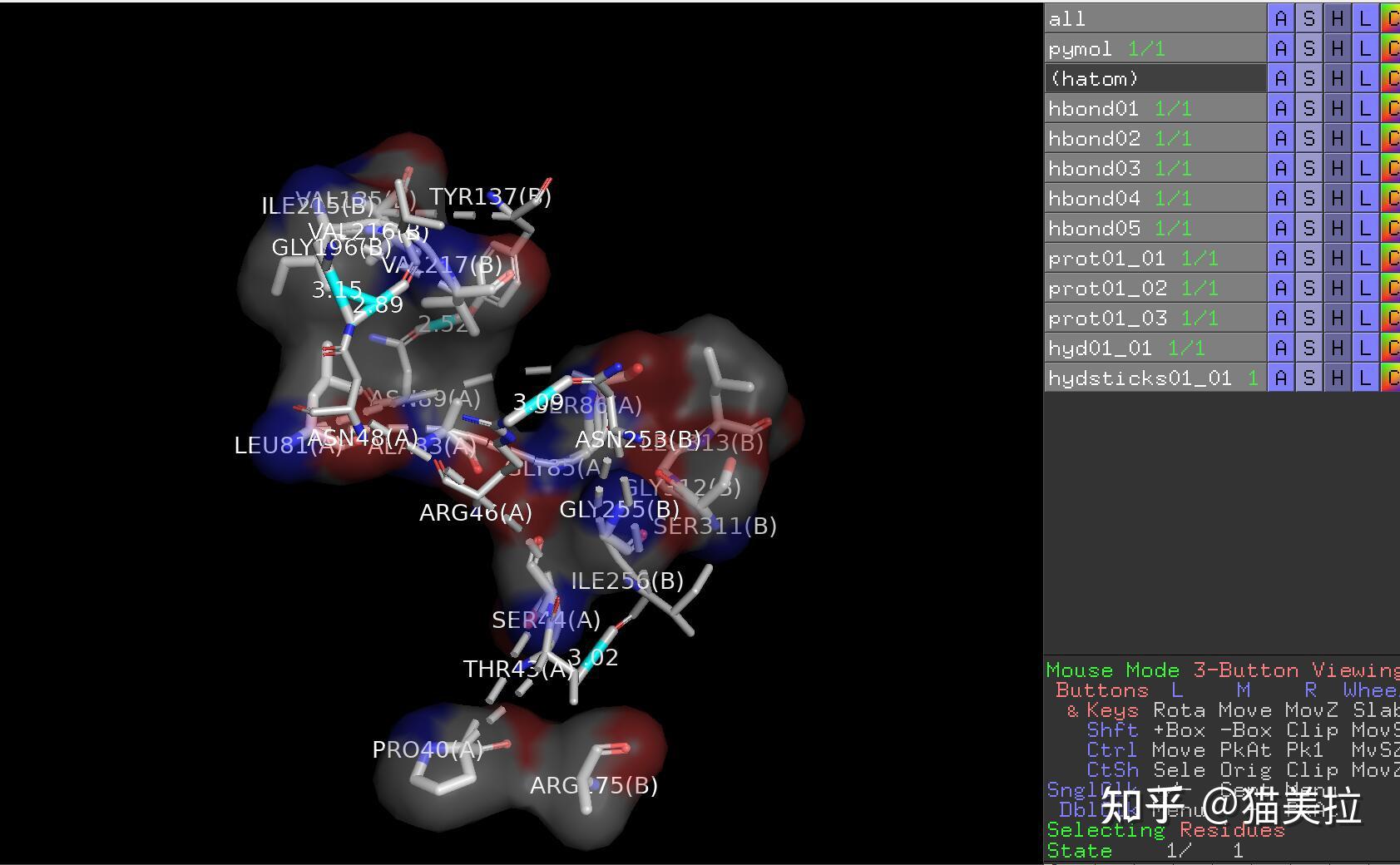
Task: Toggle visibility of prot01_02 object
Action: pyautogui.click(x=1155, y=288)
